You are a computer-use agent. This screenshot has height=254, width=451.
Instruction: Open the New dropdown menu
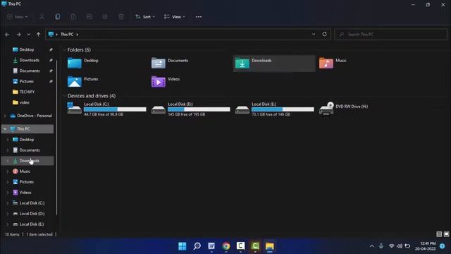17,17
